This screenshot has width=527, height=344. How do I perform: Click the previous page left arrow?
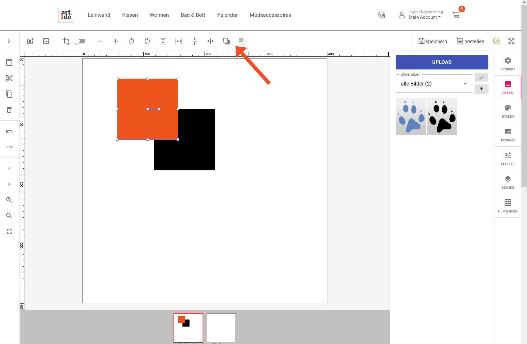pos(9,168)
